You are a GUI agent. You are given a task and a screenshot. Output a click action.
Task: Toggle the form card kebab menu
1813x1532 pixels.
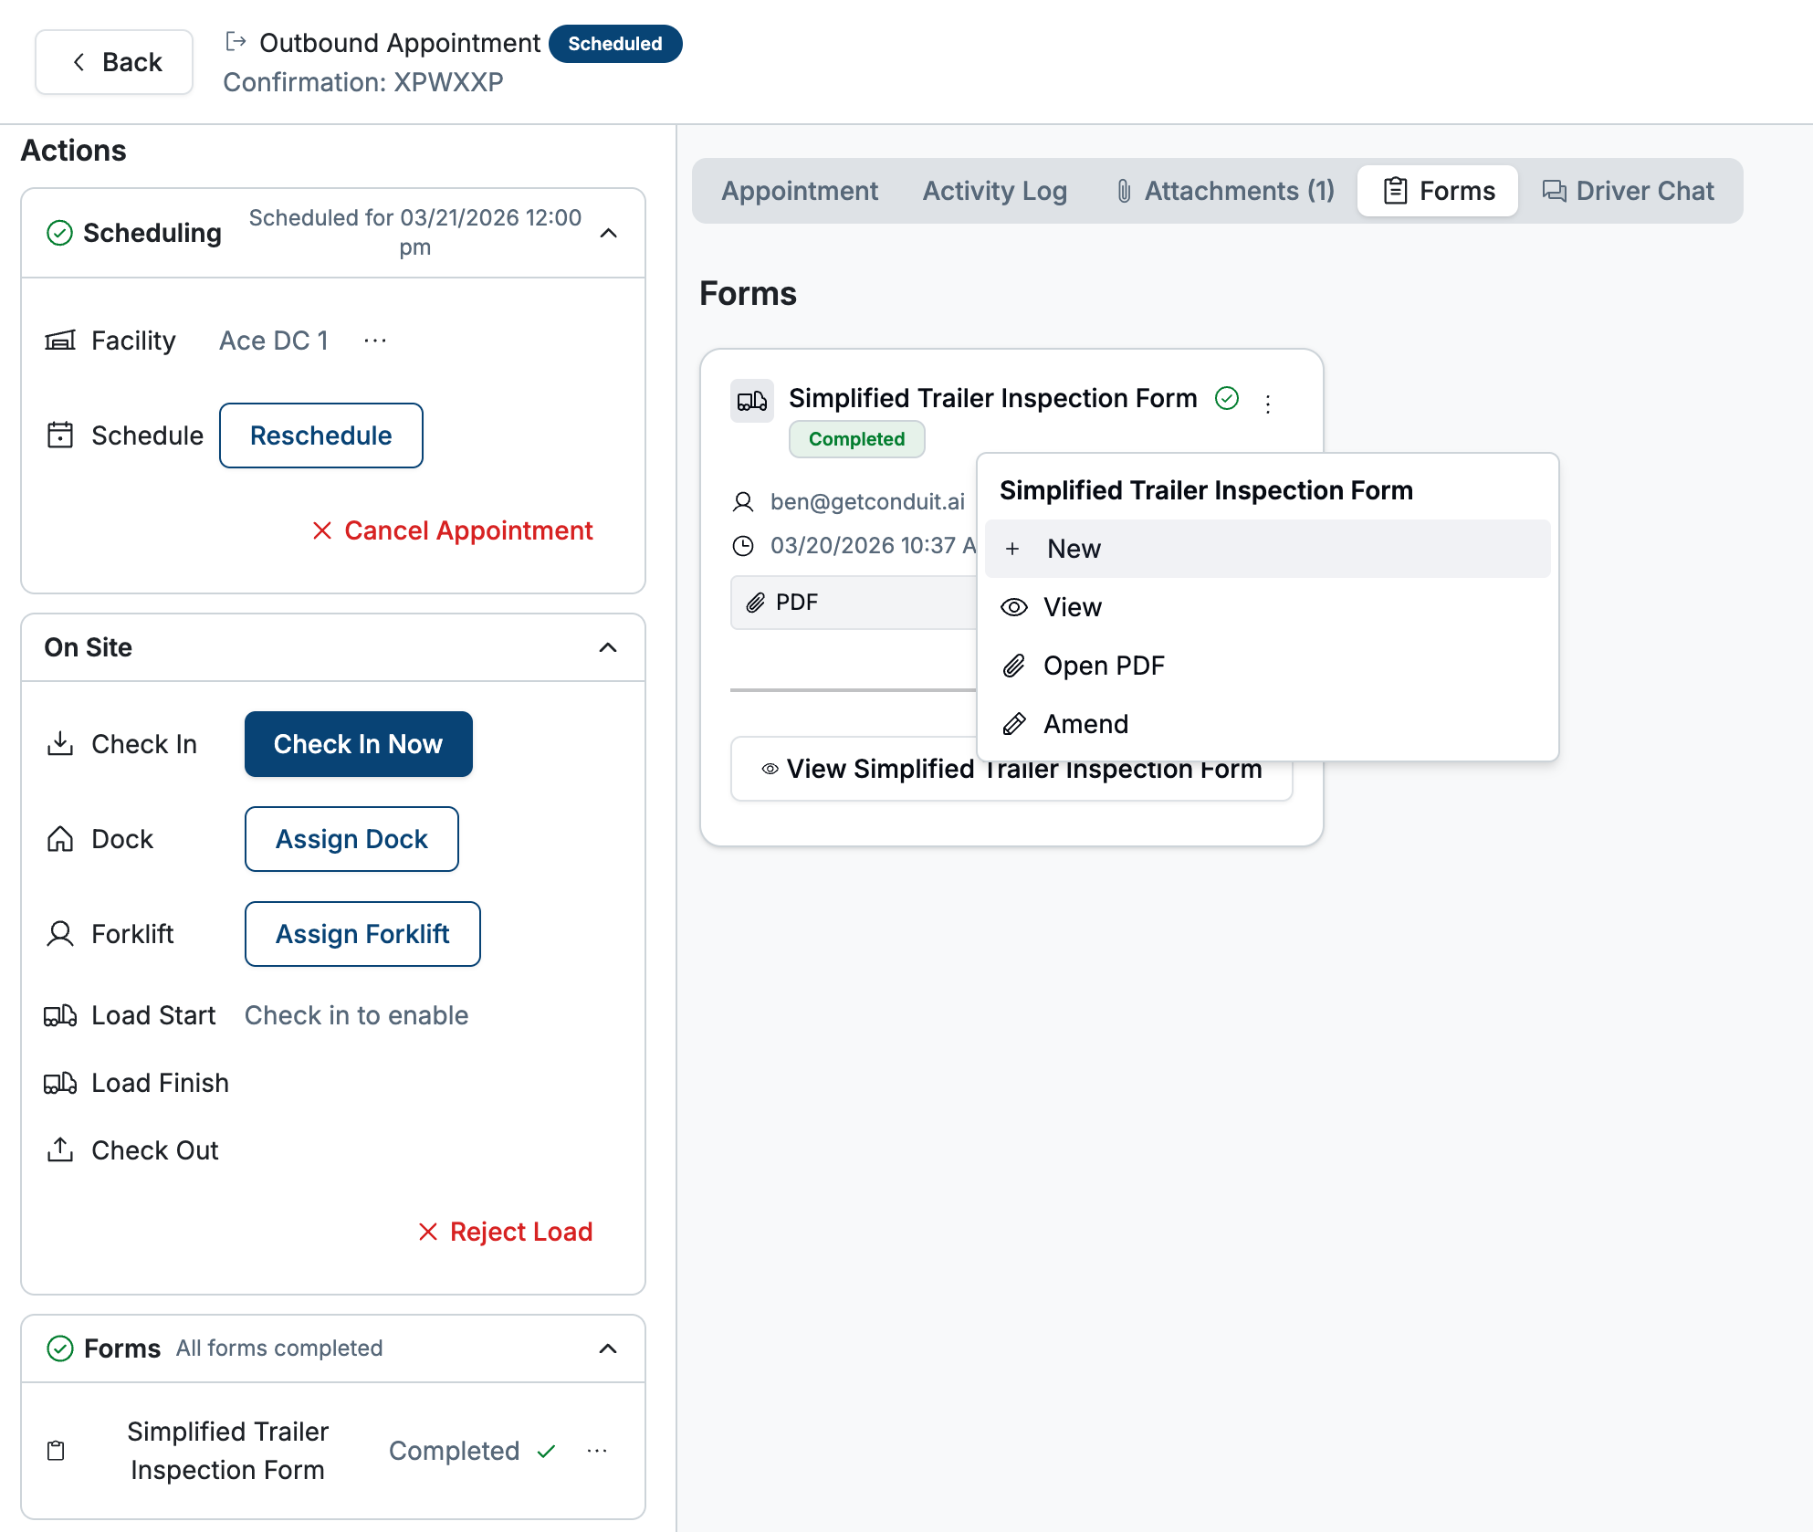pos(1268,404)
